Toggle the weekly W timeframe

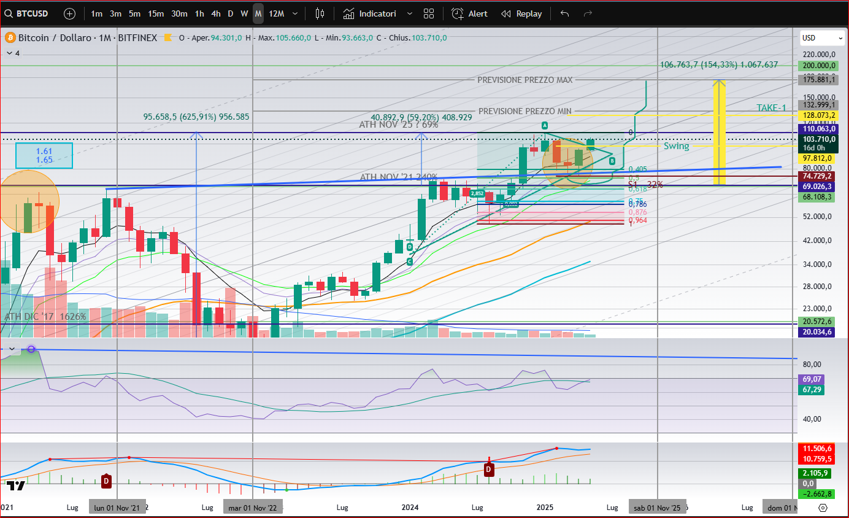244,14
